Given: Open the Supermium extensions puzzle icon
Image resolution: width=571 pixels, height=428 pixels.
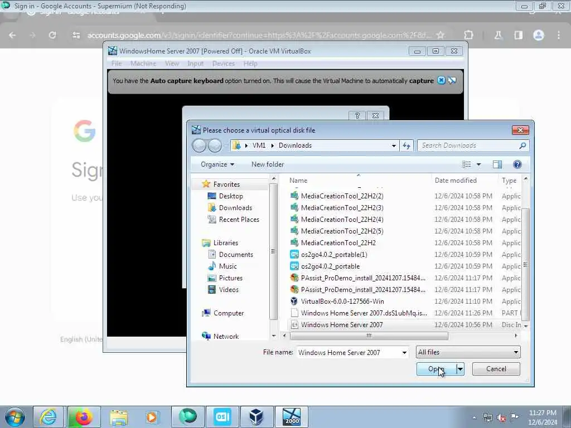Looking at the screenshot, I should [x=468, y=35].
